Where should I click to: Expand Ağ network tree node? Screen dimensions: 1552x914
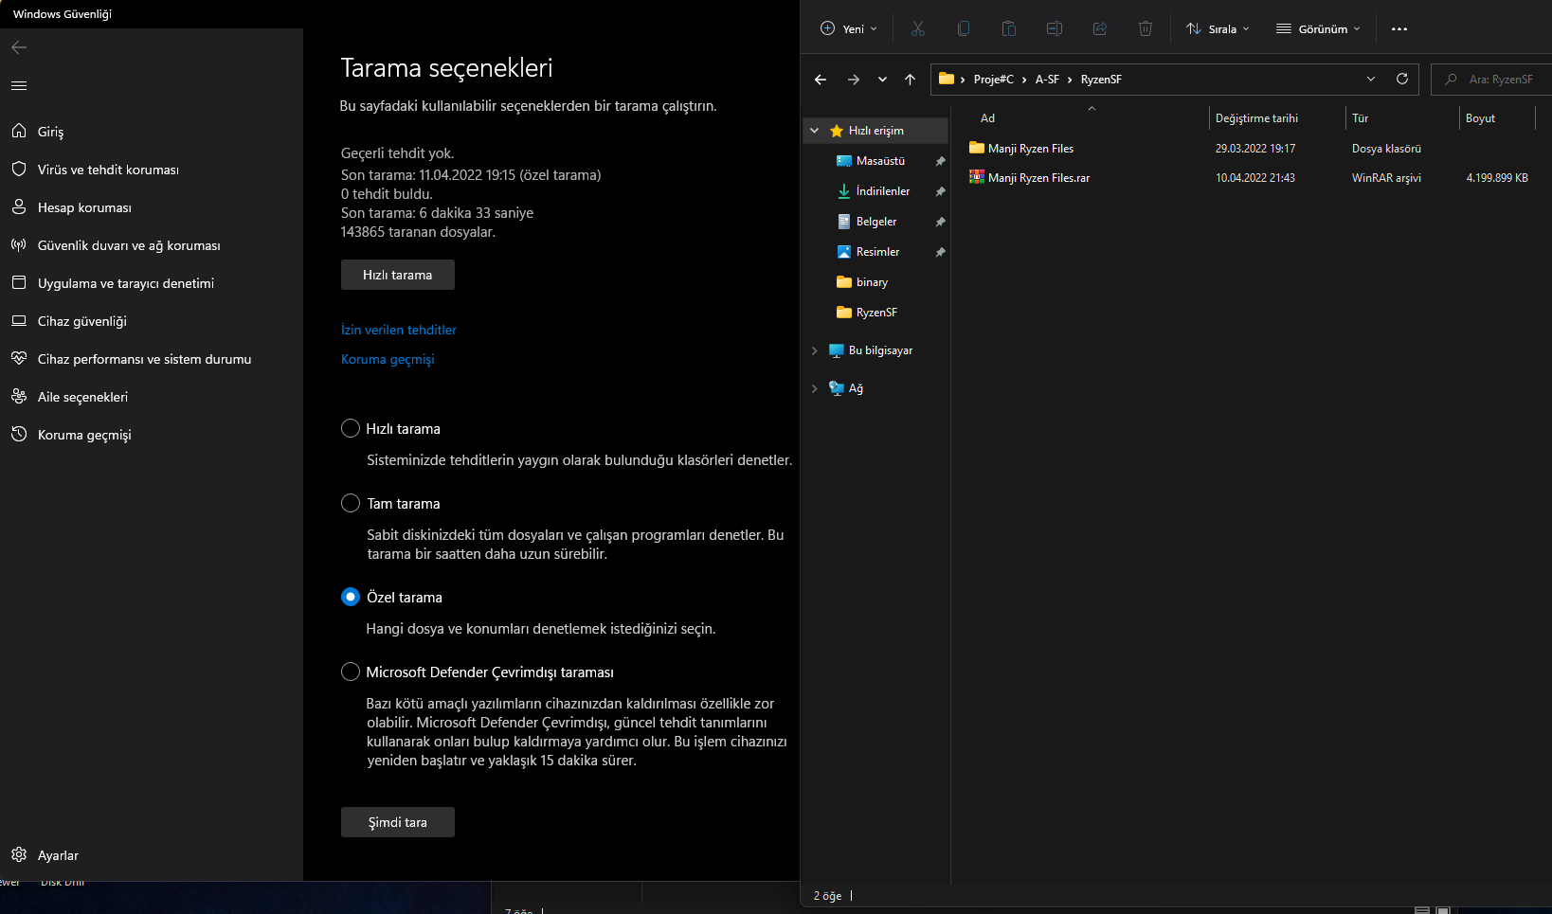pos(815,388)
